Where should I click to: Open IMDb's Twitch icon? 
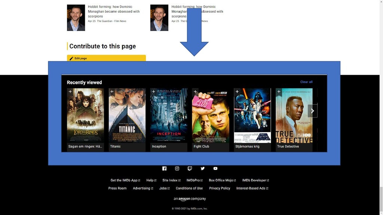[190, 168]
